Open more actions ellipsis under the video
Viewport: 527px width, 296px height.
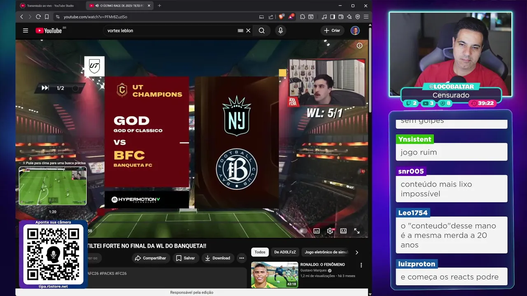242,258
